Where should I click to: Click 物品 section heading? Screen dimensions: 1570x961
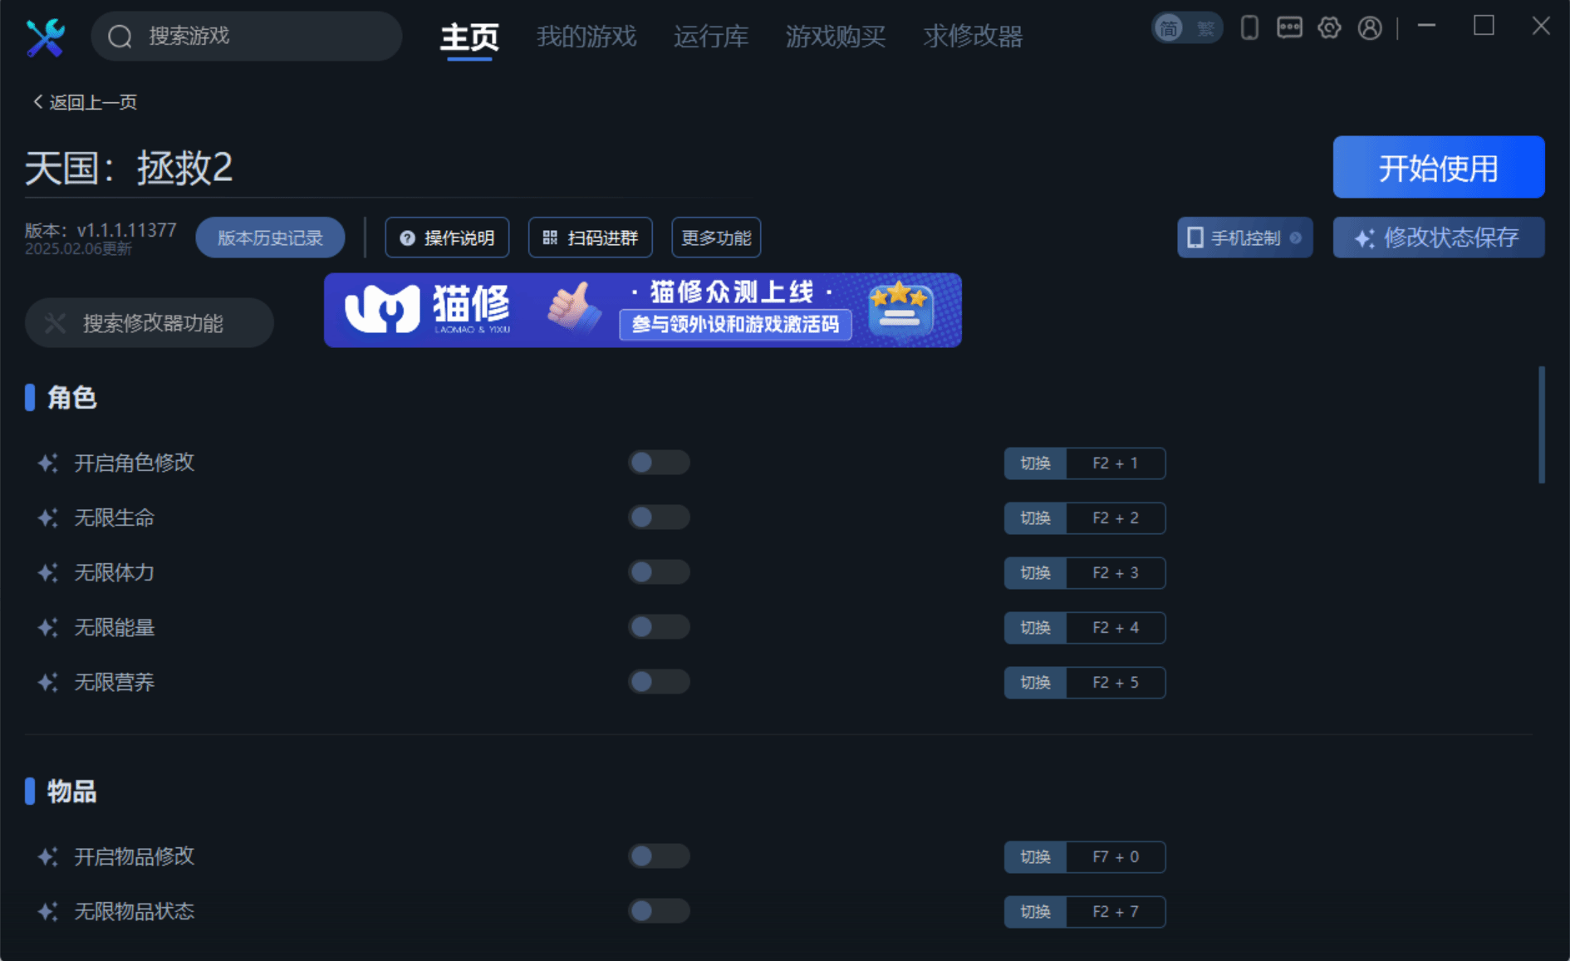click(x=71, y=792)
